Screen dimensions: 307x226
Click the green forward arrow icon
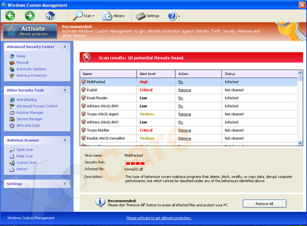[30, 16]
